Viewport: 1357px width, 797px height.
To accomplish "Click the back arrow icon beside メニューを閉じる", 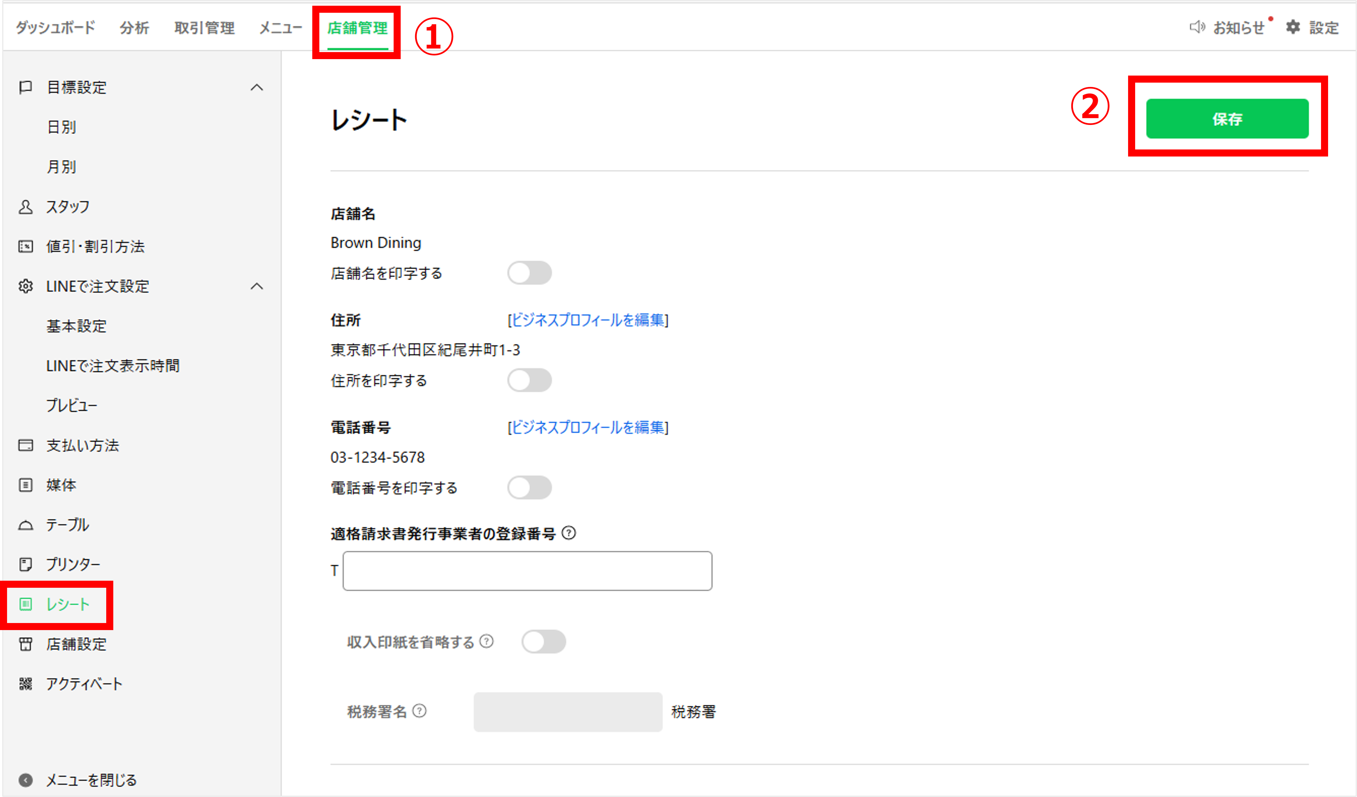I will point(25,780).
